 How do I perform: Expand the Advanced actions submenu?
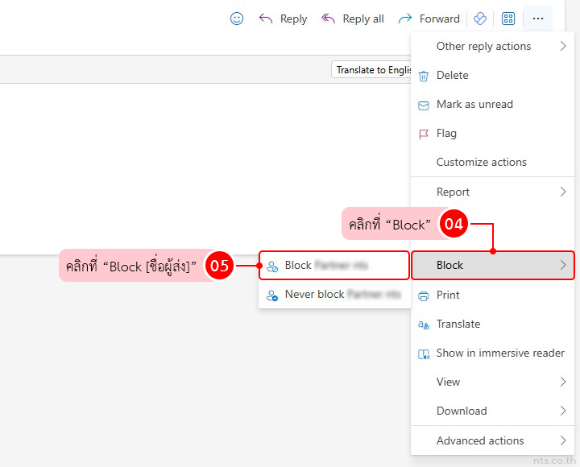click(x=563, y=441)
